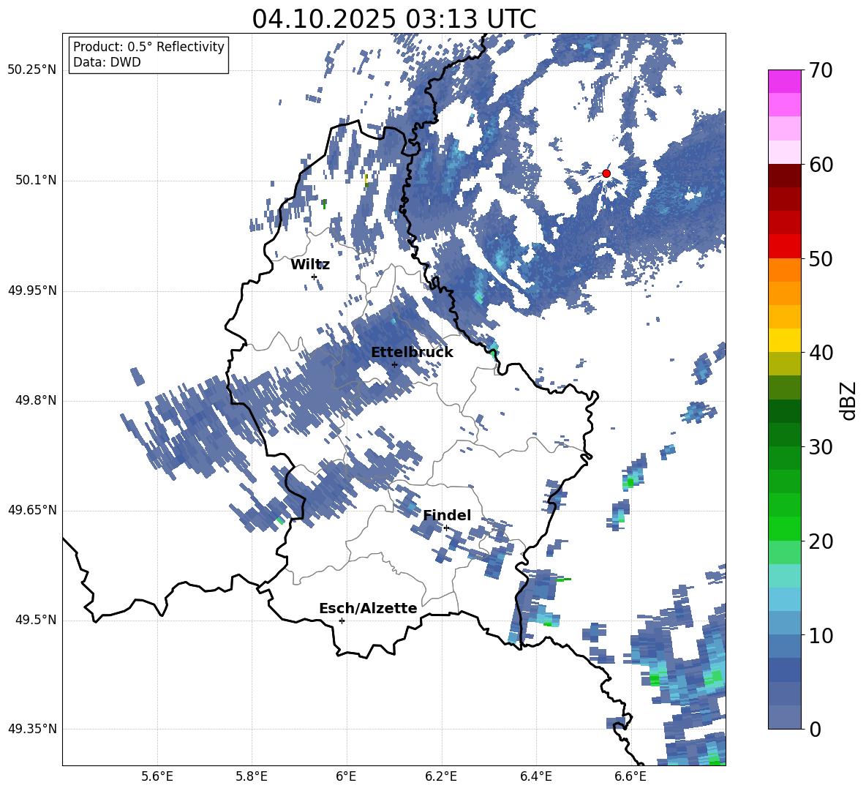The height and width of the screenshot is (791, 866).
Task: Click the yellow colorbar segment just above 40
Action: tap(785, 341)
